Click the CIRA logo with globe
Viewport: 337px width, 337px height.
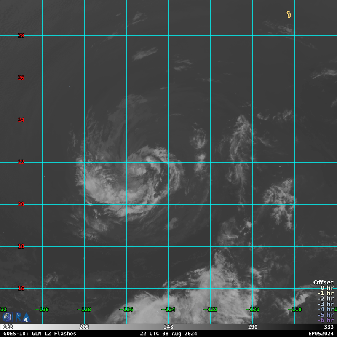click(x=16, y=318)
